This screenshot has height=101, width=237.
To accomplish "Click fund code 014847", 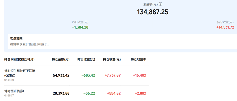I will 9,96.
